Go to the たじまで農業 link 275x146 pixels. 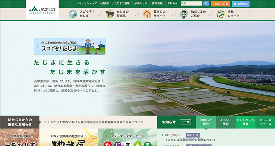click(121, 3)
